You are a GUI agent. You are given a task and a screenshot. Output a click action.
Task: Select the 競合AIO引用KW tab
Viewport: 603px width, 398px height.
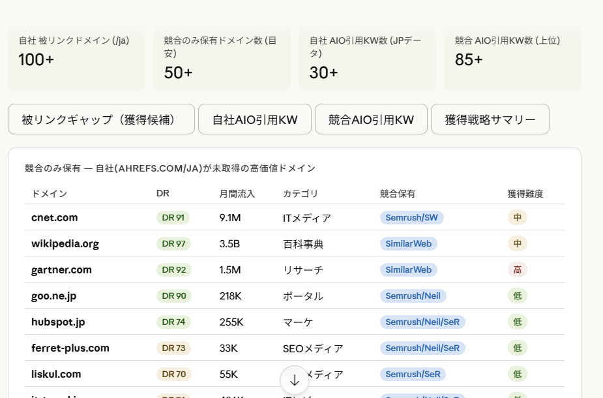pyautogui.click(x=371, y=119)
